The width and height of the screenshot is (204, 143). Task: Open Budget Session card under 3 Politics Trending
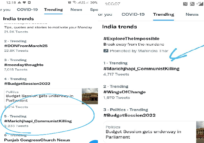(143, 134)
